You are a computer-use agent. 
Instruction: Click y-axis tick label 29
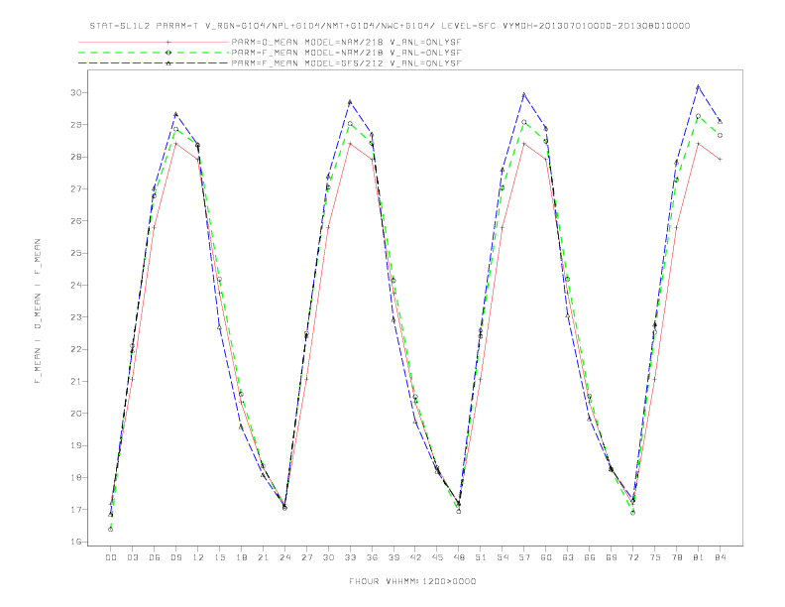click(x=76, y=125)
